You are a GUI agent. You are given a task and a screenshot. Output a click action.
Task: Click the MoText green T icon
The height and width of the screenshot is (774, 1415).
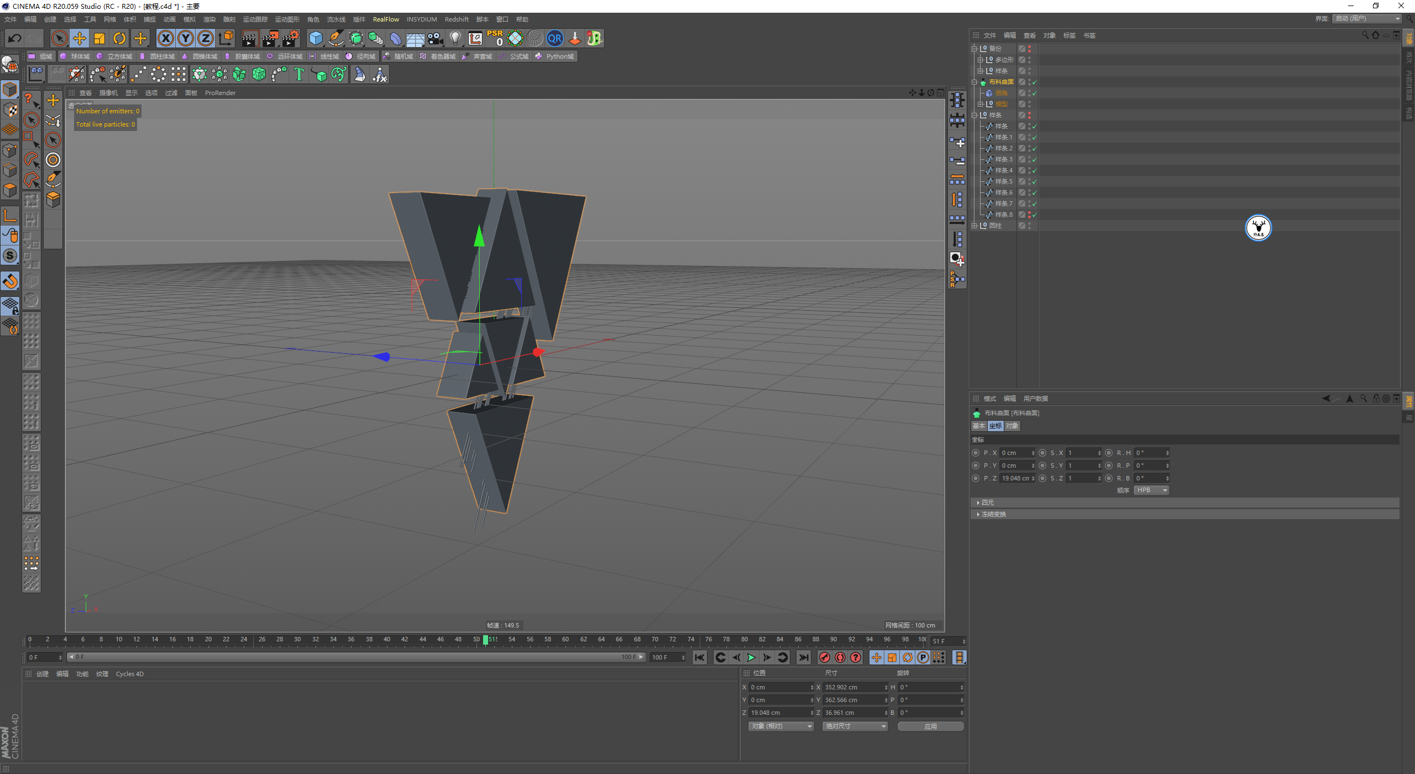[299, 74]
